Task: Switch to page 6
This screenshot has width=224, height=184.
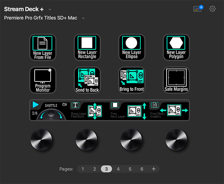Action: 142,169
